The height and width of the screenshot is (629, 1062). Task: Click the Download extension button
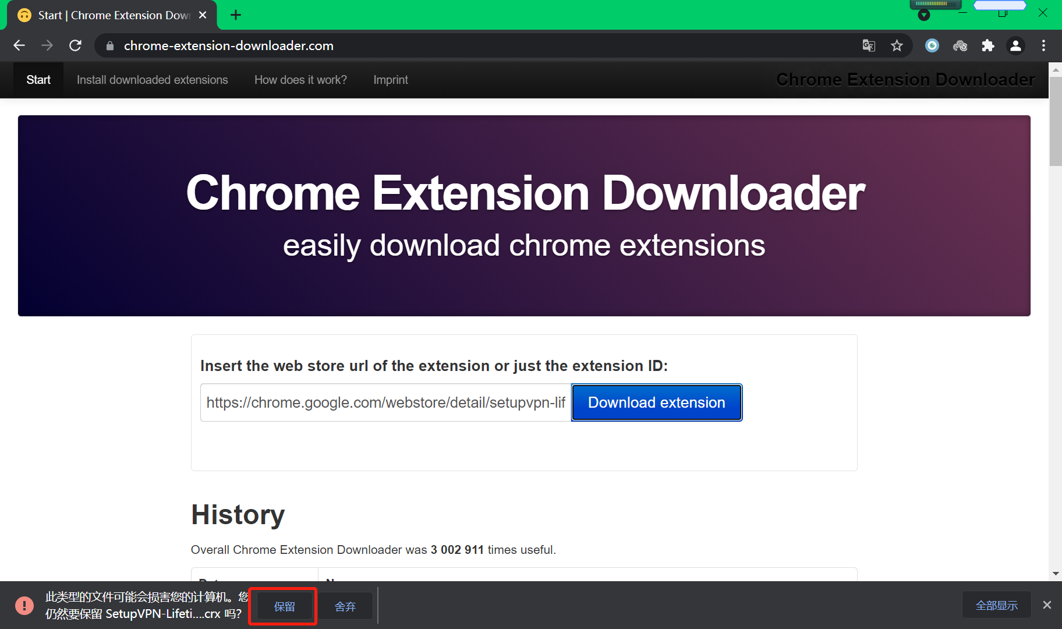click(657, 402)
